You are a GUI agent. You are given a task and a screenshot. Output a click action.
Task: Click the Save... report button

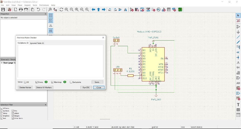[x=97, y=82]
